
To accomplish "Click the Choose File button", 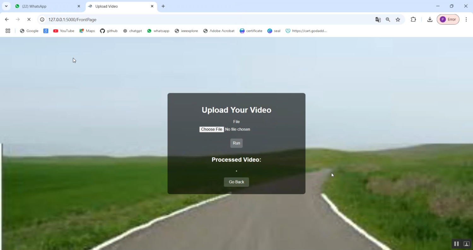I will coord(212,129).
